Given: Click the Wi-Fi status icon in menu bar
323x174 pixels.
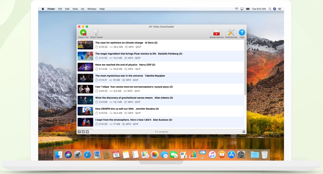Looking at the screenshot, I should (x=236, y=9).
